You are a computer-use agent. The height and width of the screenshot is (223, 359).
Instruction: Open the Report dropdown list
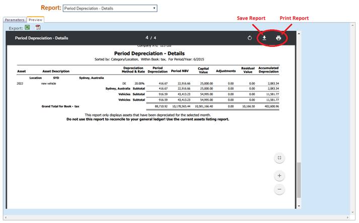tap(110, 8)
